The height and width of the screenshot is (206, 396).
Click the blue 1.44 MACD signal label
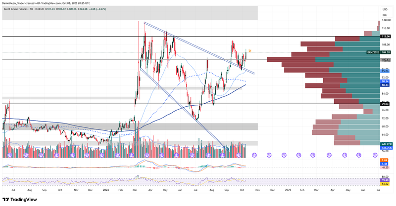(x=385, y=164)
